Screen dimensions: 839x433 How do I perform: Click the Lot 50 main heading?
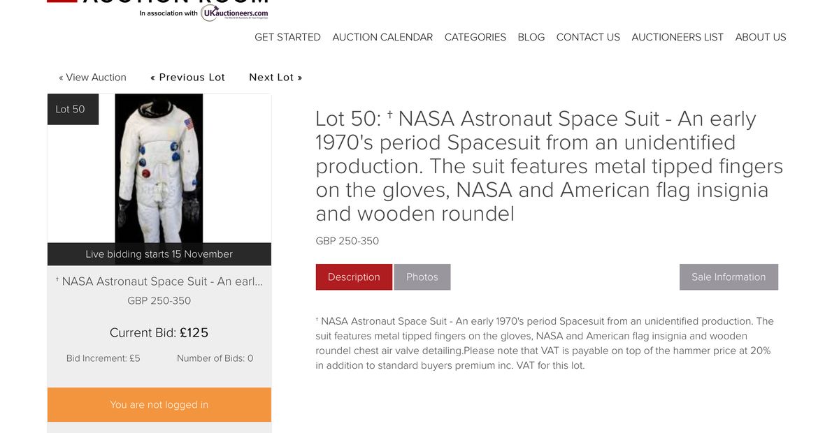549,166
